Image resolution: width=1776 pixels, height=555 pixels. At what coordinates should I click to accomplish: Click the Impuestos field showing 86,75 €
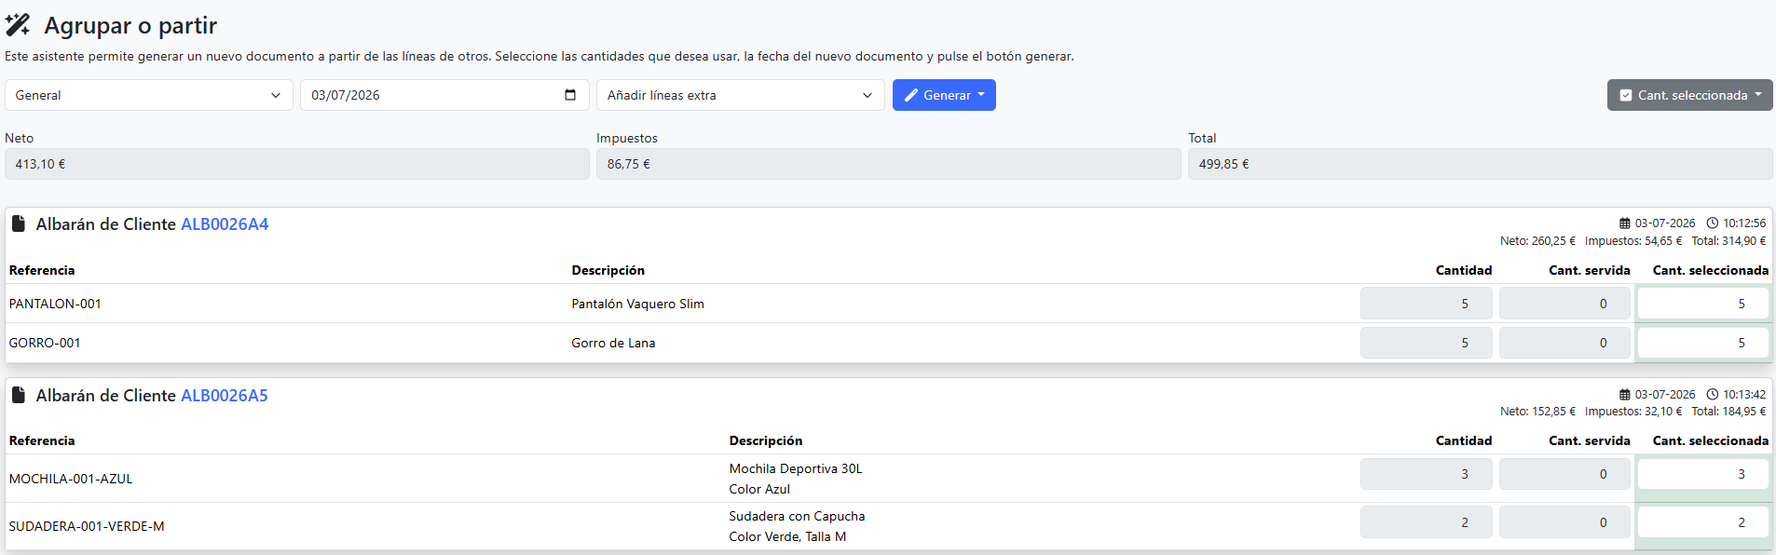point(889,164)
